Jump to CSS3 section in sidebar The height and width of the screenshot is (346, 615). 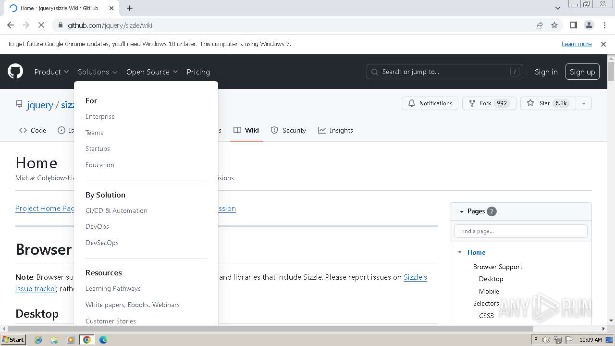[x=486, y=316]
